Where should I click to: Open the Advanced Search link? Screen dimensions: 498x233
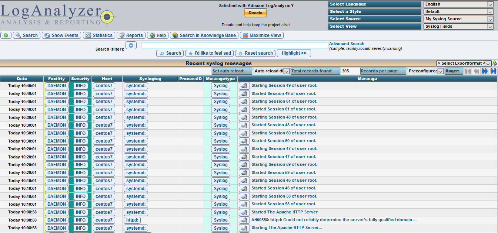point(347,44)
